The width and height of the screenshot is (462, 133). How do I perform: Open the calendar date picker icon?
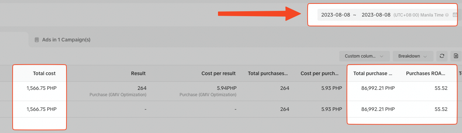pyautogui.click(x=455, y=15)
